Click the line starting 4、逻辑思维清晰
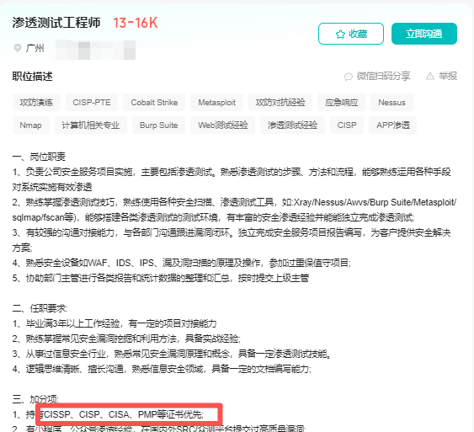This screenshot has height=432, width=474. point(162,369)
